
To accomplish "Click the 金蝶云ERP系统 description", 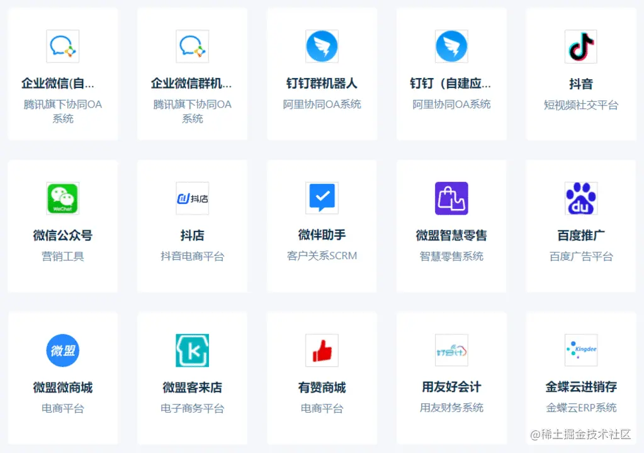I will (x=581, y=408).
